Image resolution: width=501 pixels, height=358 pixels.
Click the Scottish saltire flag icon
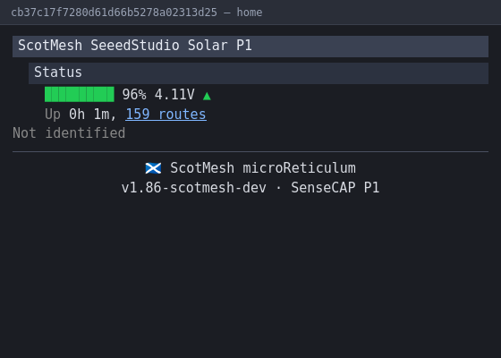coord(153,168)
